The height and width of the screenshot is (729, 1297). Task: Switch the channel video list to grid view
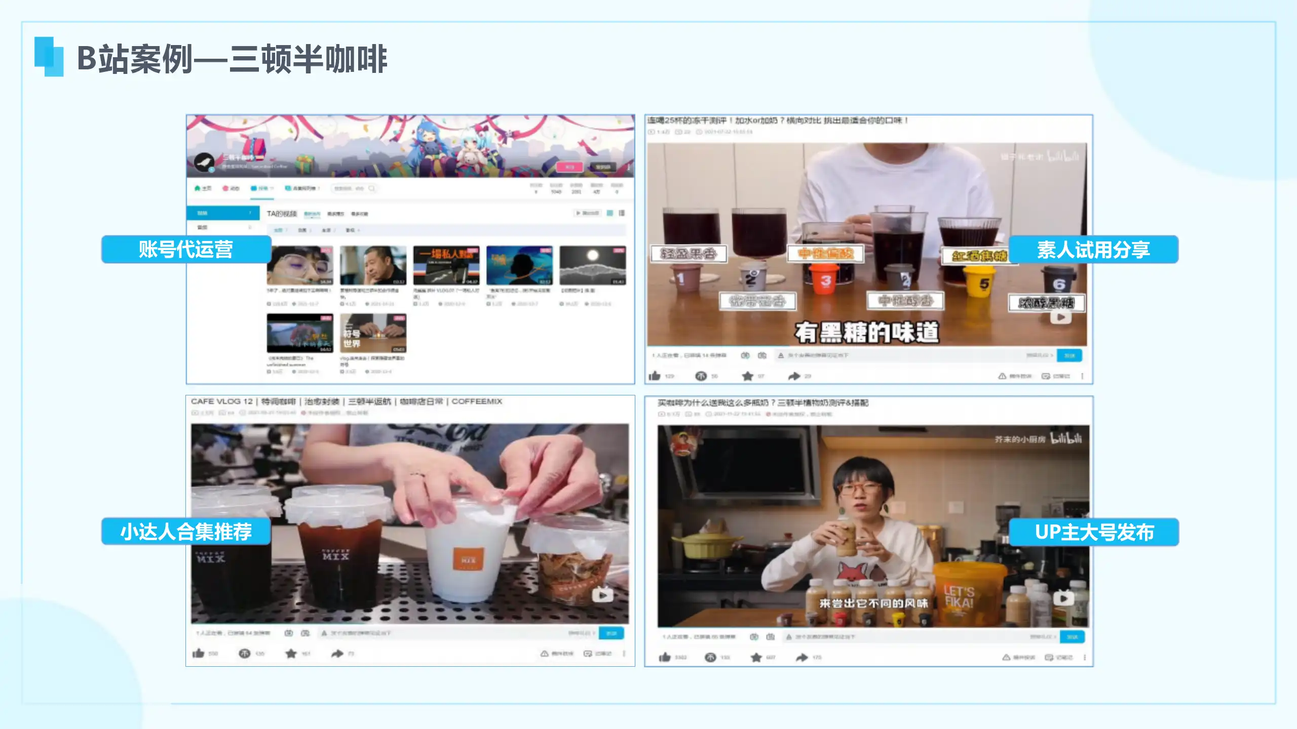(x=610, y=213)
